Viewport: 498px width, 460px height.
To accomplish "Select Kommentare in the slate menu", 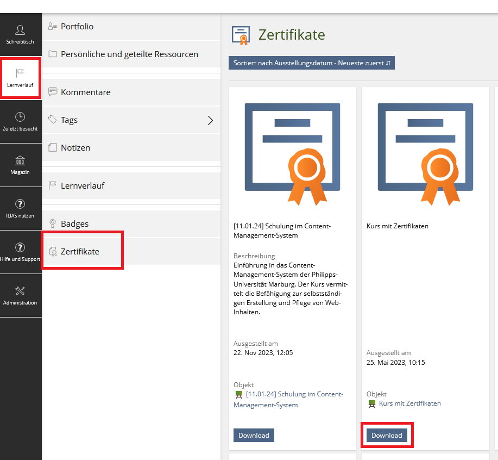I will coord(85,92).
